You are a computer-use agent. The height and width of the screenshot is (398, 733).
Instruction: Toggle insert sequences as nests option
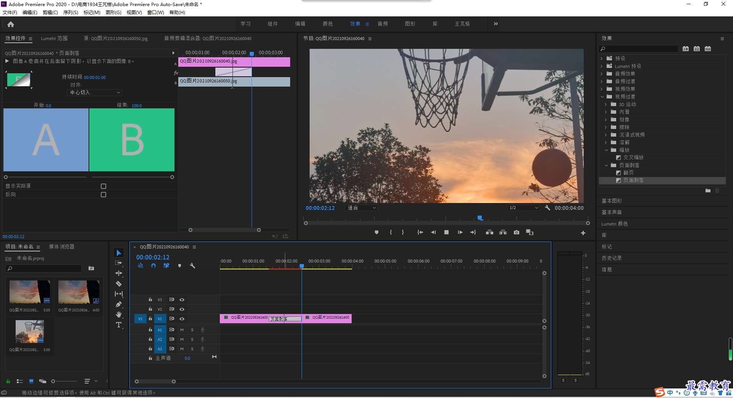tap(140, 266)
